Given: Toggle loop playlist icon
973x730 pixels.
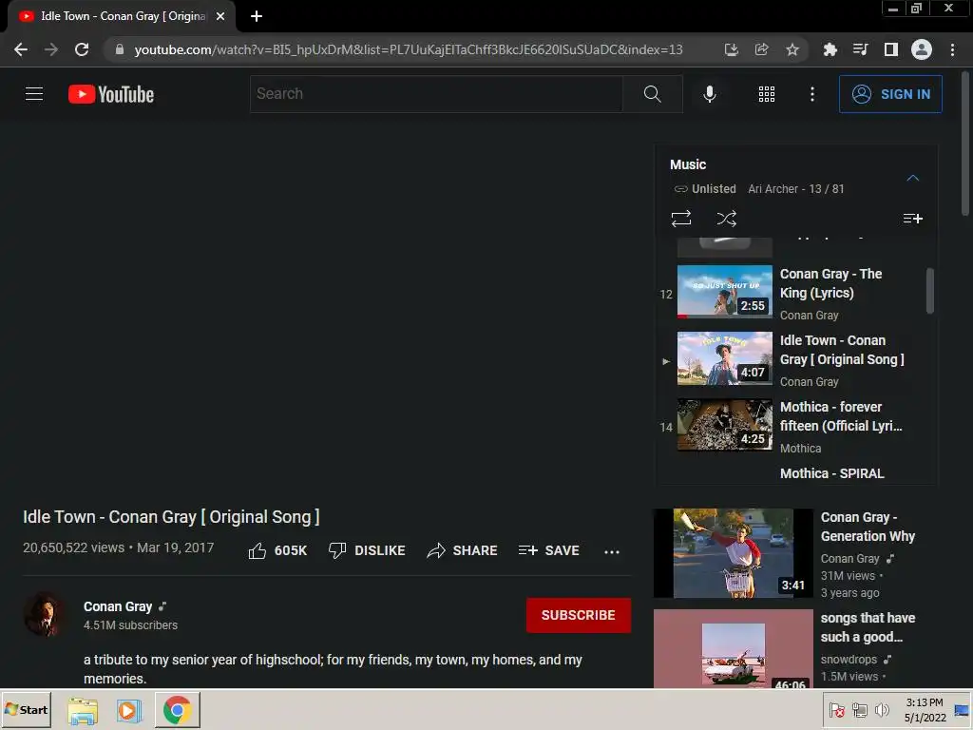Looking at the screenshot, I should tap(680, 219).
